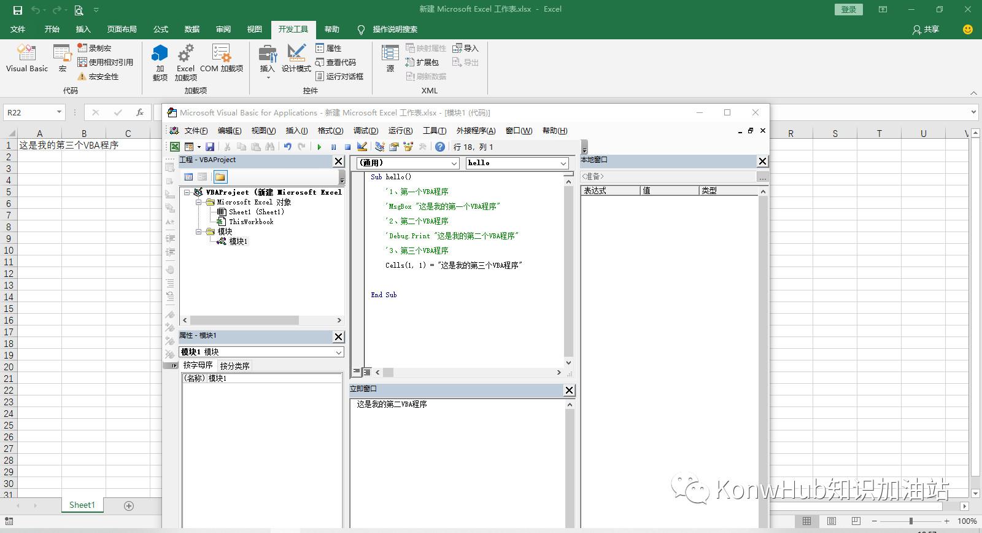Screen dimensions: 982x533
Task: Open the 宏 (Macros) dialog from the ribbon
Action: [62, 59]
